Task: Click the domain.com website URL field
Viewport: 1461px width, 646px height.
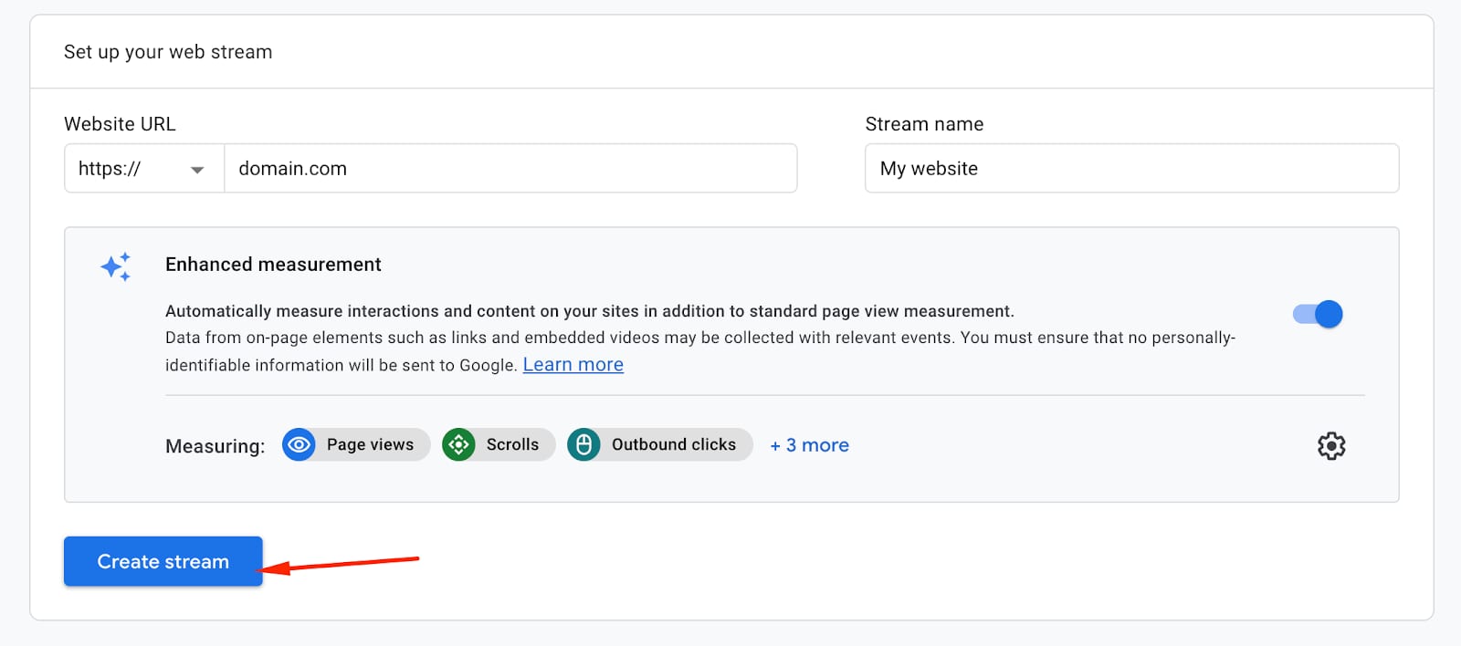Action: tap(510, 169)
